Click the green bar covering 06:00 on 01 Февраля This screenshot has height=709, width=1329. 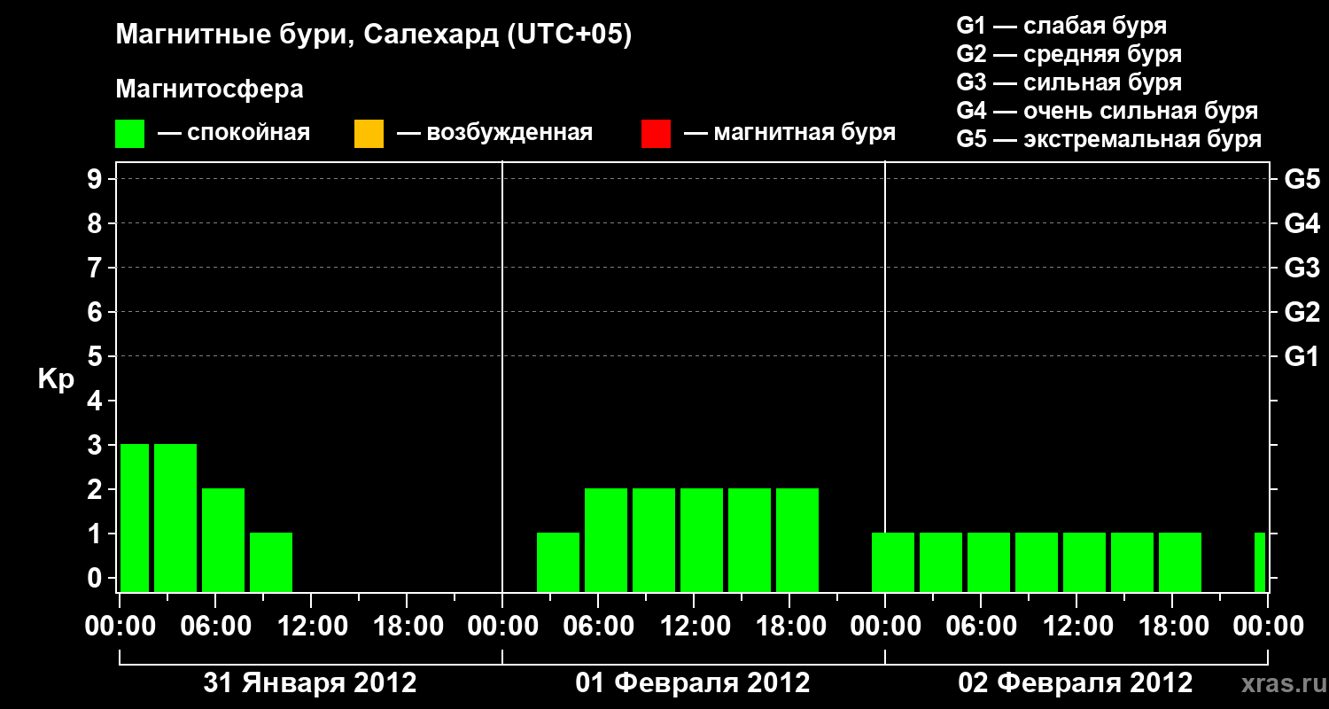pyautogui.click(x=606, y=540)
